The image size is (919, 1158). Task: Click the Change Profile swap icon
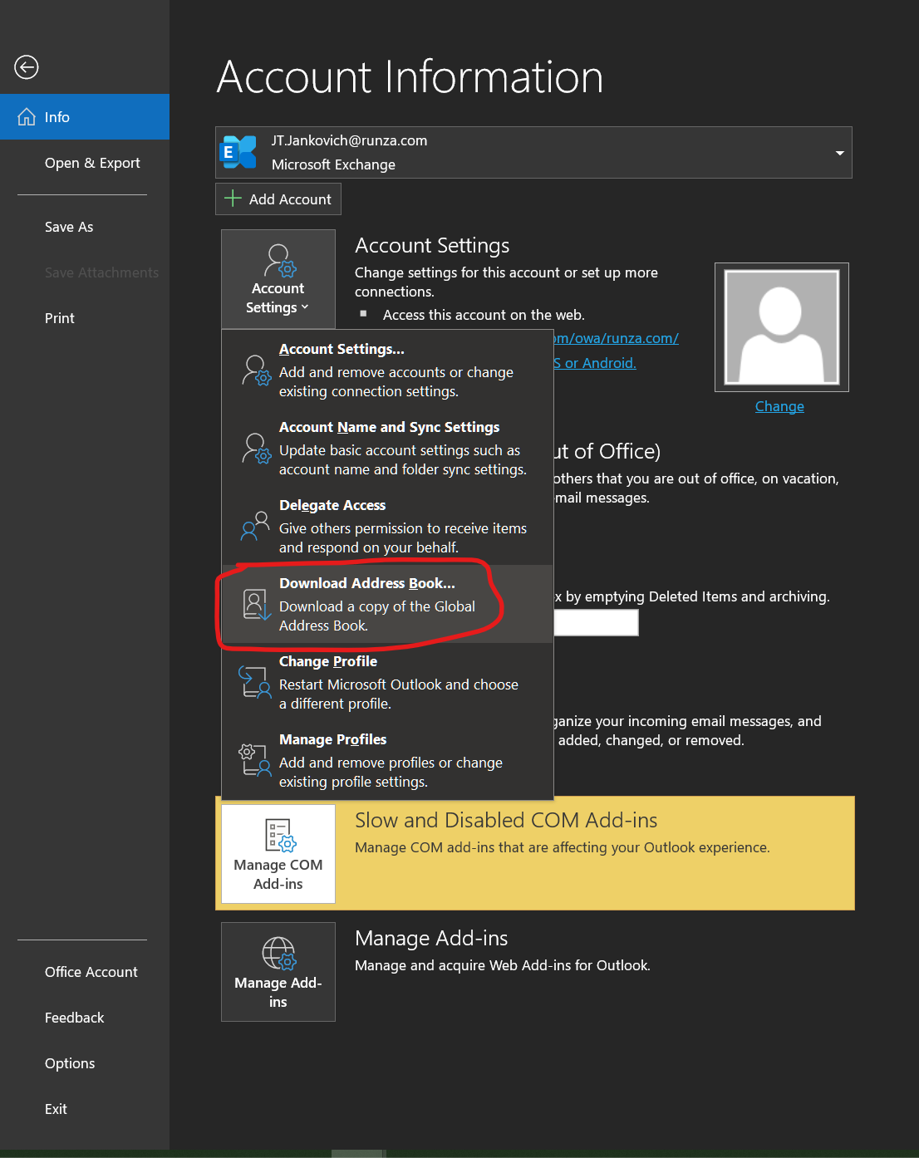tap(255, 682)
